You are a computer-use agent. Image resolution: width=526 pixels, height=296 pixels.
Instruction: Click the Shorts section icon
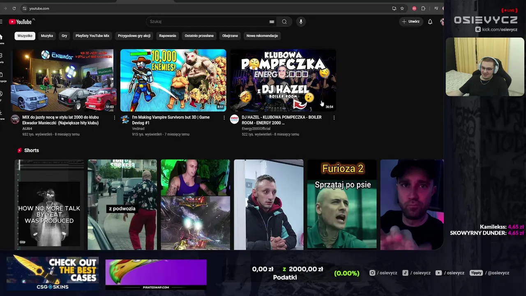(x=19, y=150)
